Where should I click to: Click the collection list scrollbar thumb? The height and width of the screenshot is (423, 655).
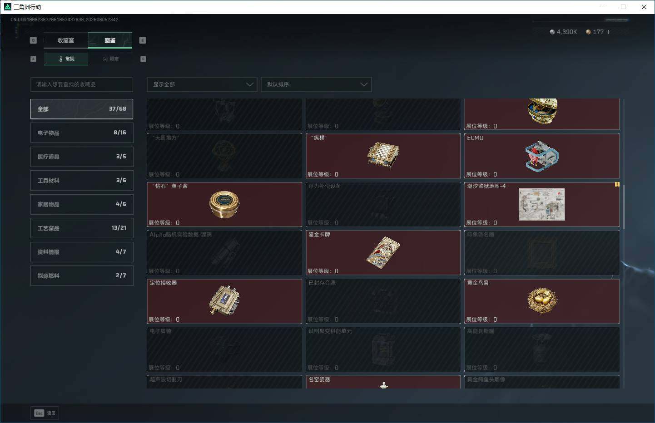[x=624, y=207]
